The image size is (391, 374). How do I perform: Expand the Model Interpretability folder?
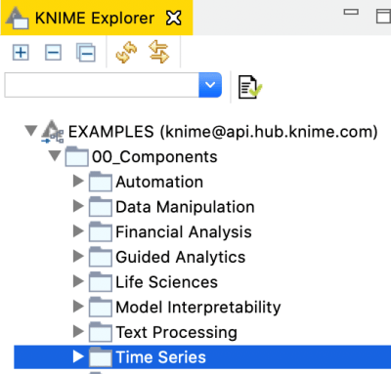click(78, 307)
